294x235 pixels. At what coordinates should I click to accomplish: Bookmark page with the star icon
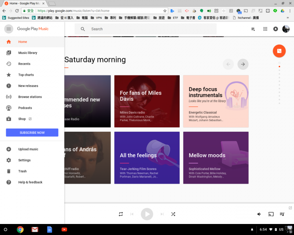(165, 11)
